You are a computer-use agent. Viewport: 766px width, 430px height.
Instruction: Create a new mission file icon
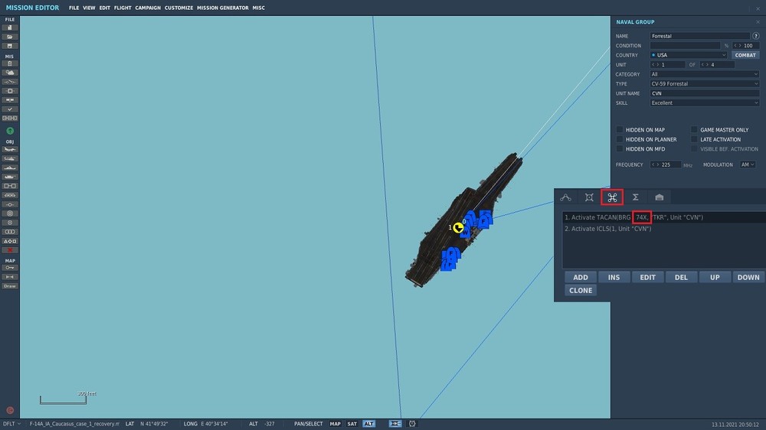(10, 28)
